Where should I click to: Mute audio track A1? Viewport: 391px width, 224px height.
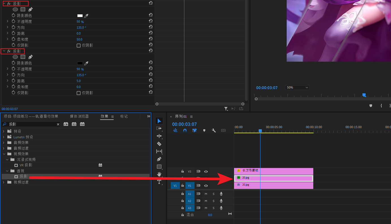206,194
